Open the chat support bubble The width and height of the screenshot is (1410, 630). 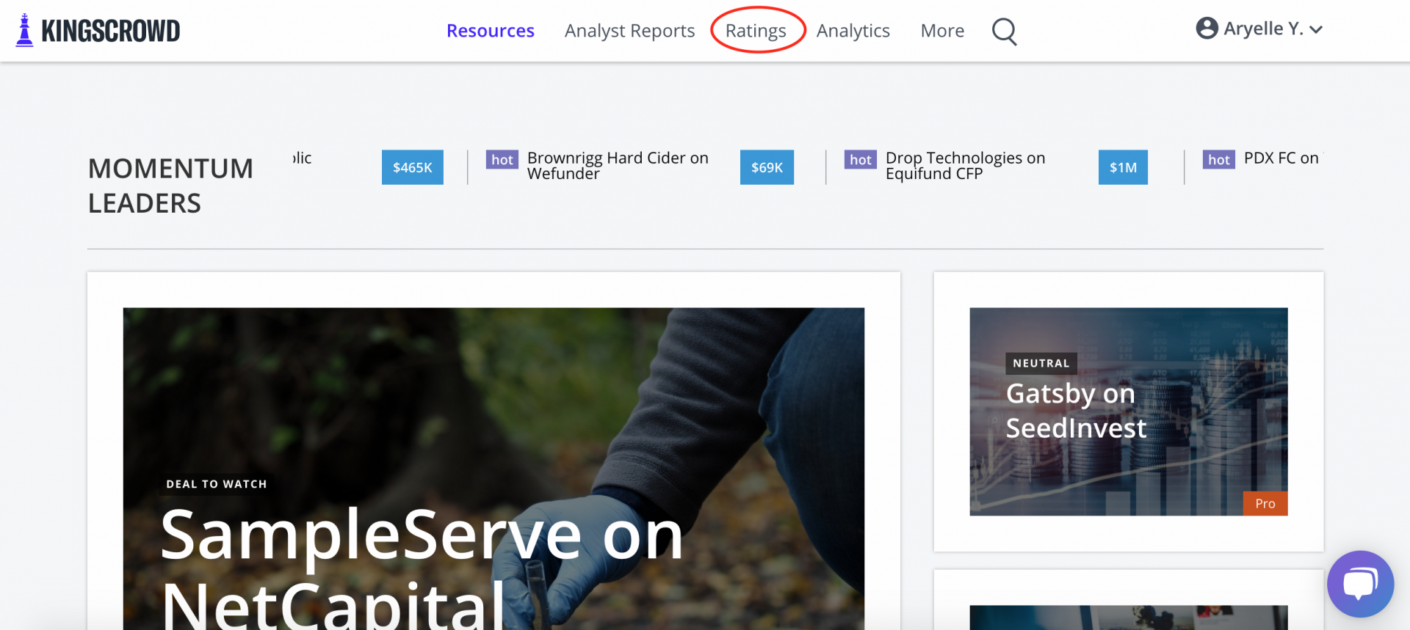coord(1360,584)
